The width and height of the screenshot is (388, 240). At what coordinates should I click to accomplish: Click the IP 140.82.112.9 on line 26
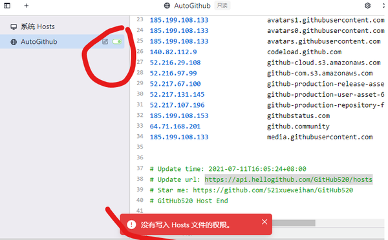[173, 52]
